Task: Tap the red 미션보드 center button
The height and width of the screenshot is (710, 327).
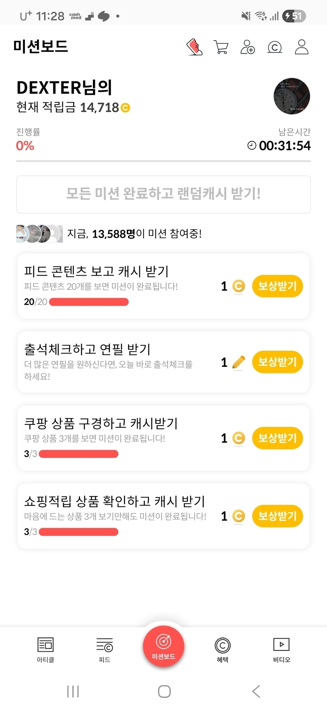Action: (x=163, y=646)
